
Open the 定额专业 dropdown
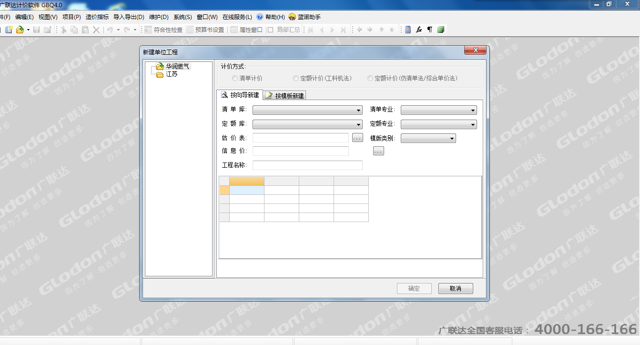pos(439,124)
